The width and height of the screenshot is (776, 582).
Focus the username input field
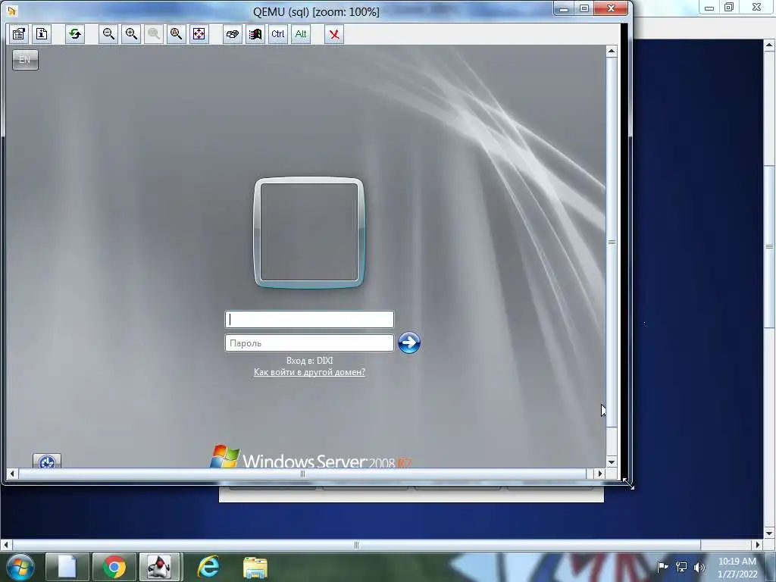point(309,319)
